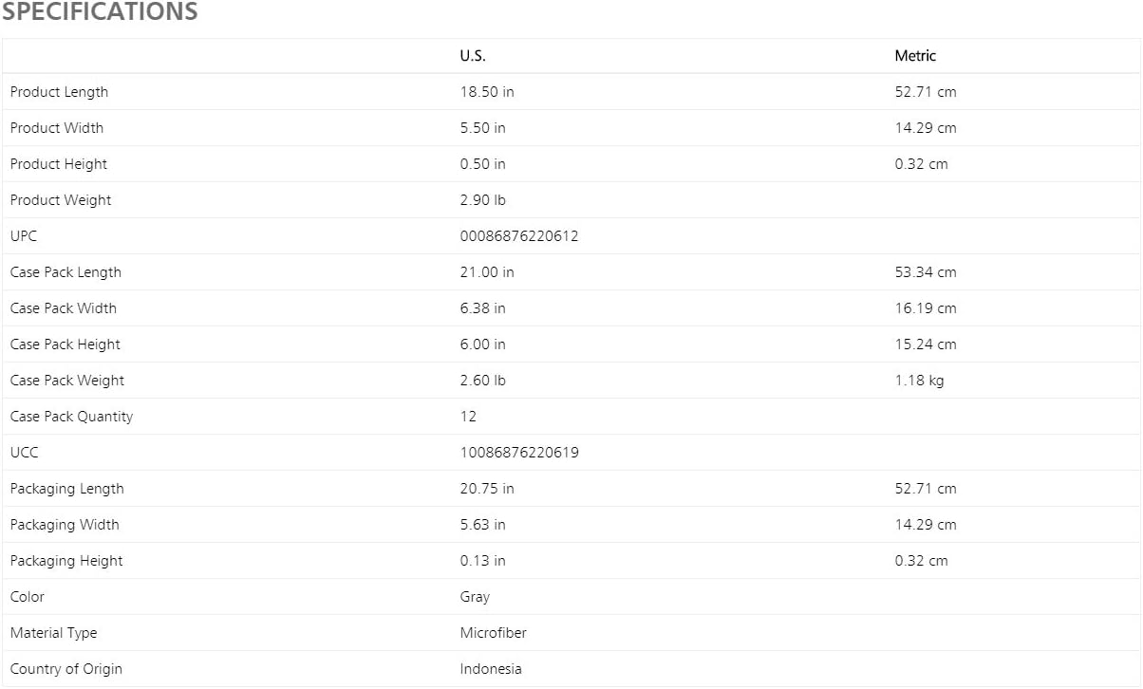Select the Indonesia country of origin value
This screenshot has height=689, width=1143.
click(491, 669)
